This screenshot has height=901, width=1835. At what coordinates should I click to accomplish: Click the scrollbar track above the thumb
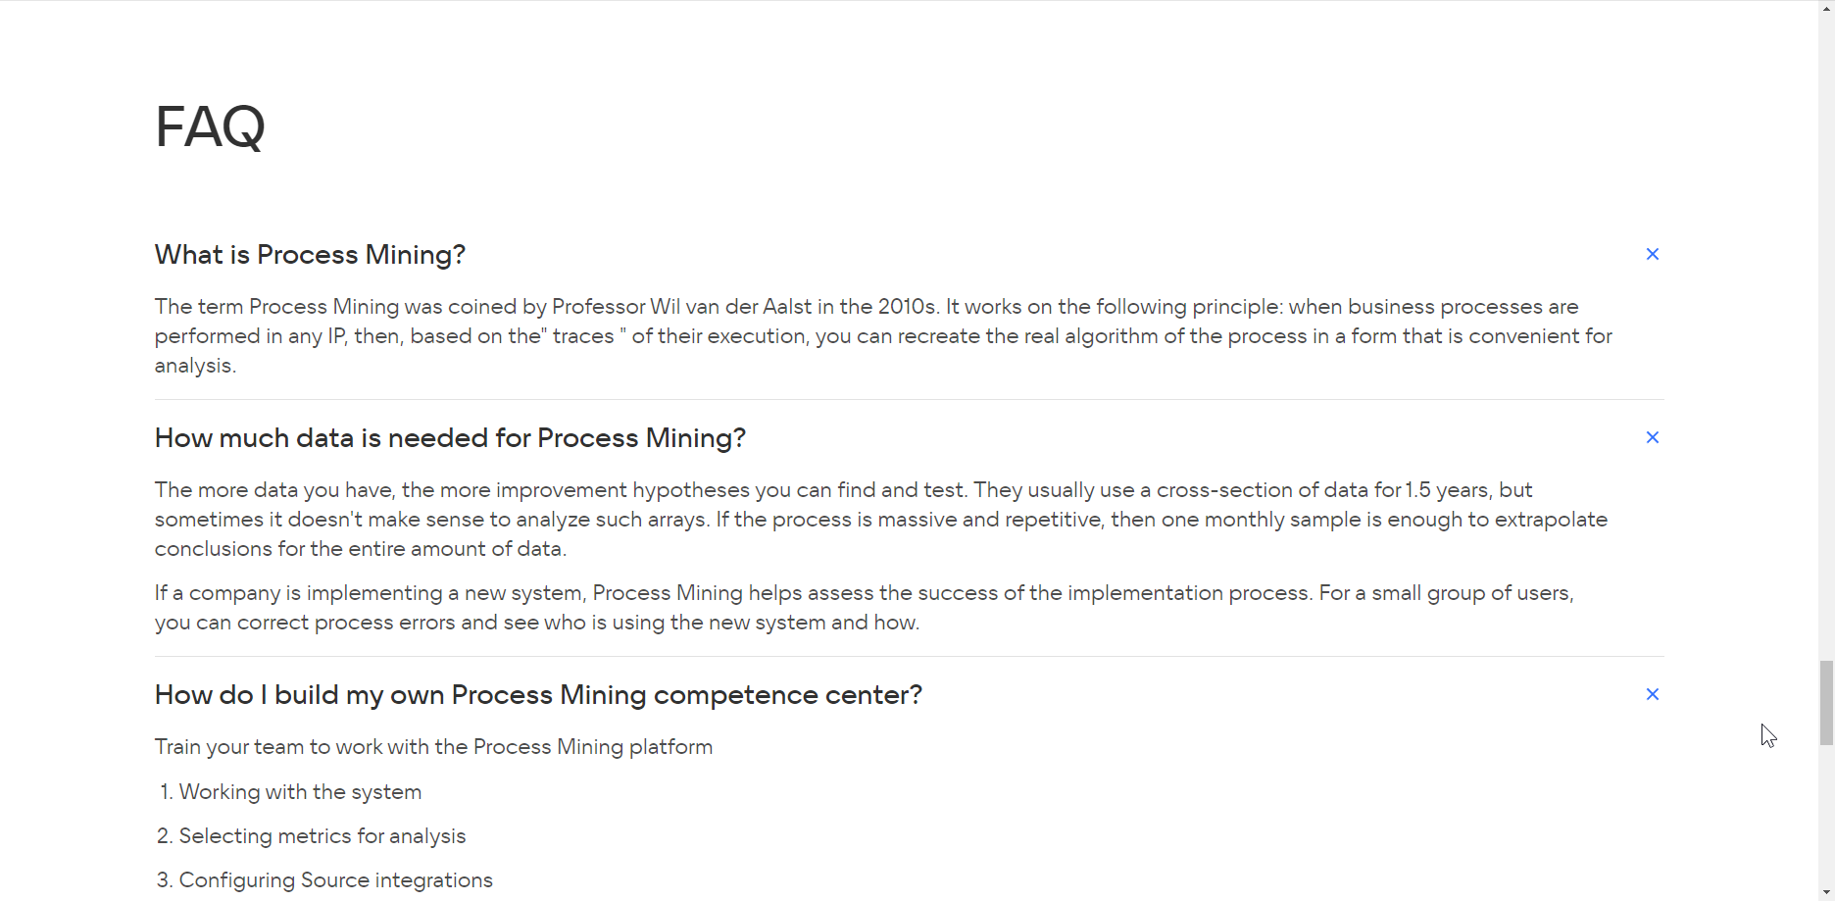pyautogui.click(x=1826, y=333)
